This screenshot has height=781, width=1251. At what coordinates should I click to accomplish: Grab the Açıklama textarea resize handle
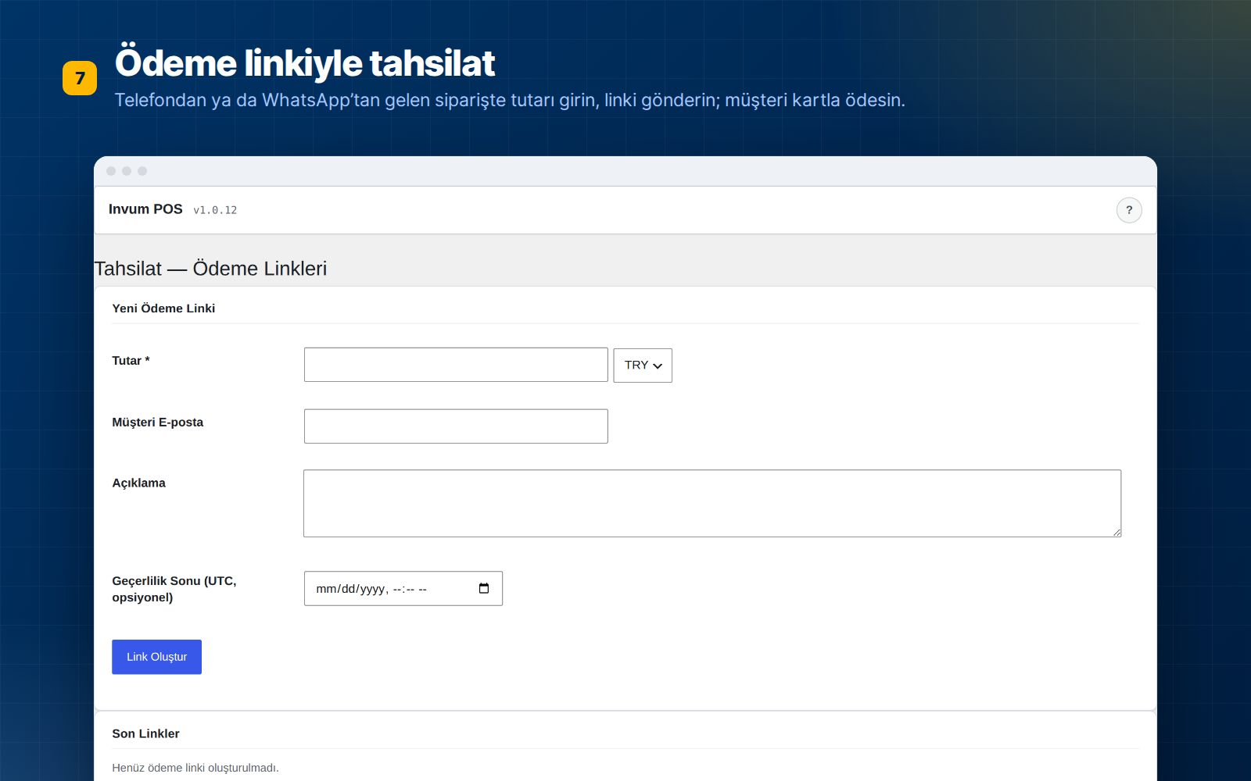(x=1117, y=532)
